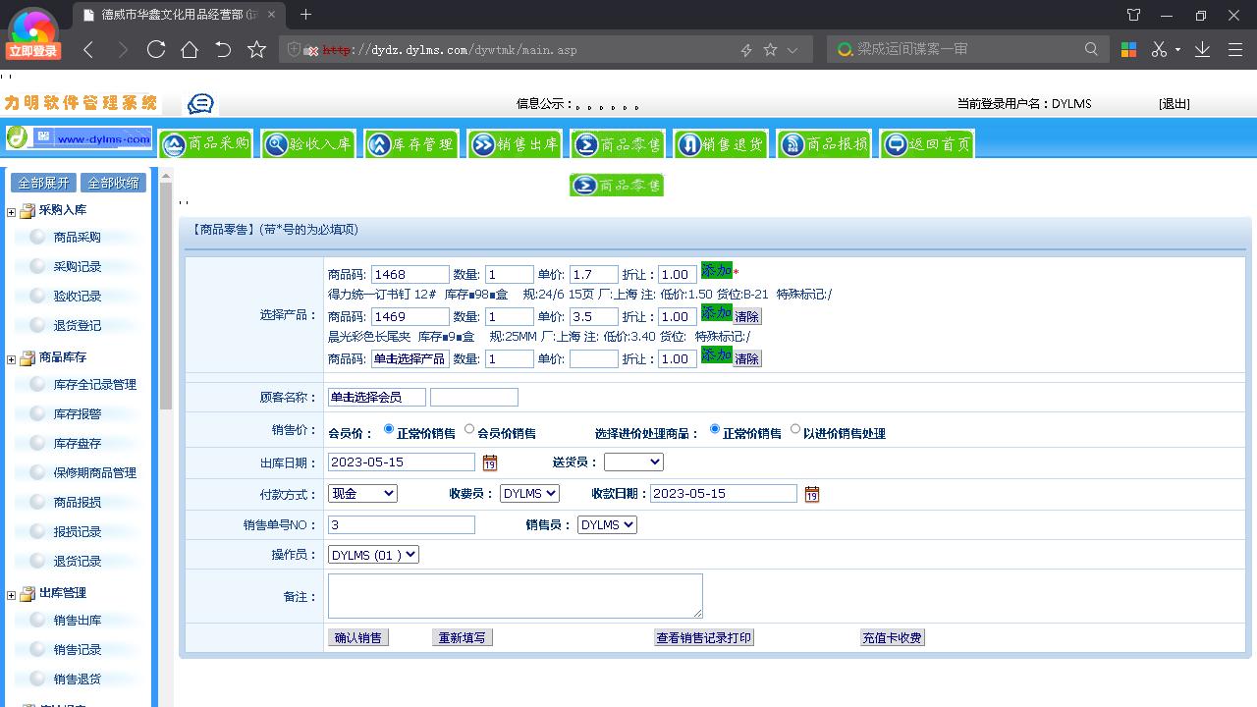Click the 充值卡收费 button
This screenshot has width=1257, height=707.
[x=892, y=636]
